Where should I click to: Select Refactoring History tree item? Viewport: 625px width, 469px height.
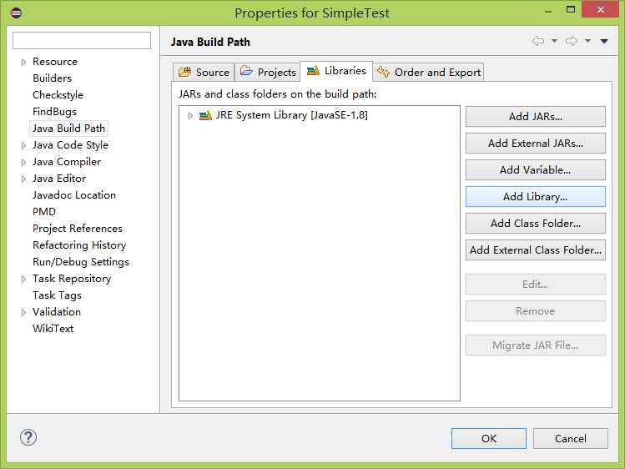[79, 245]
